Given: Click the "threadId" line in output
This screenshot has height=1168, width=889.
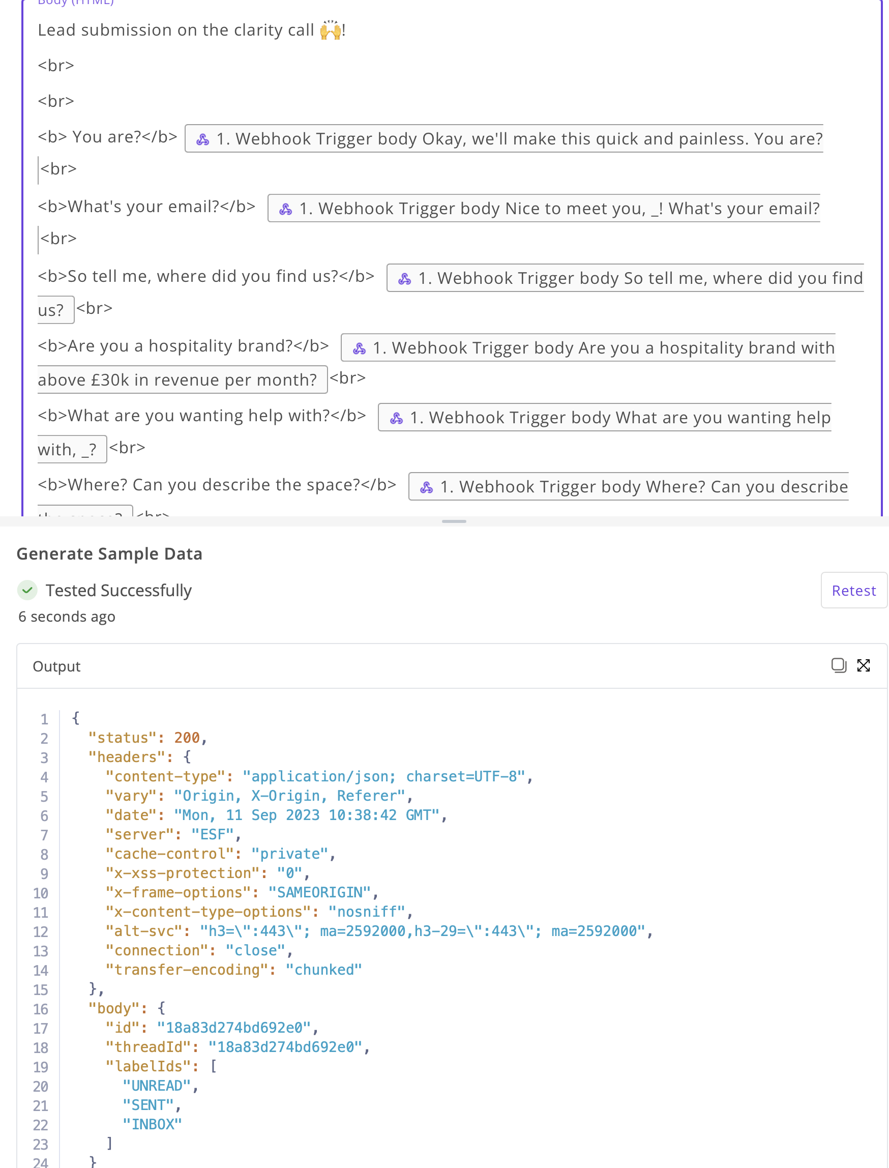Looking at the screenshot, I should pos(238,1047).
